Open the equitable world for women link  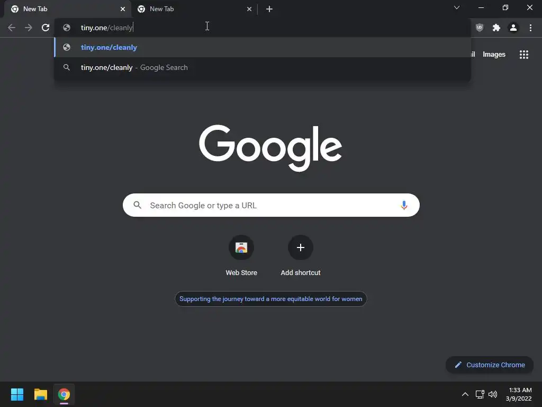(x=270, y=299)
